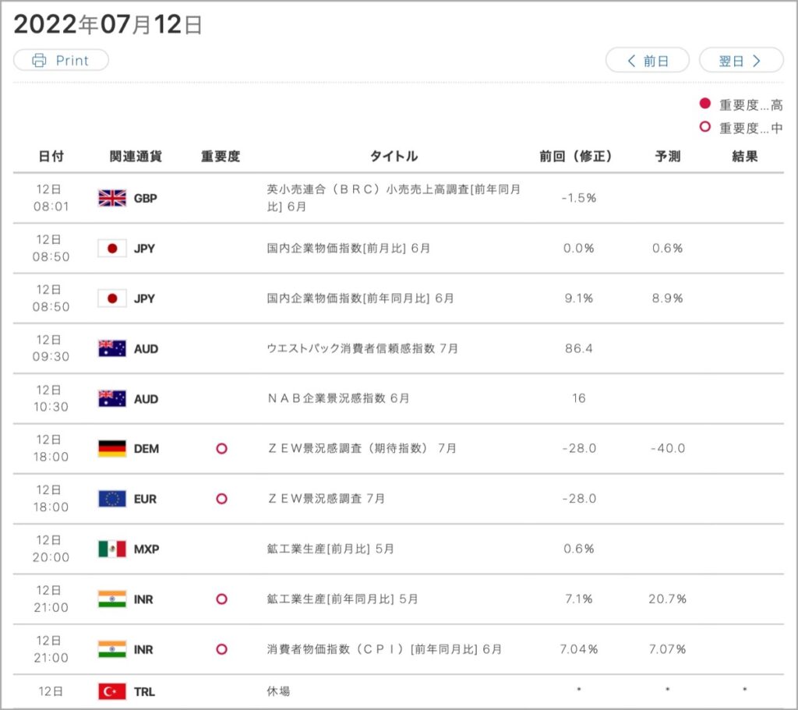The image size is (798, 710).
Task: Click the filled red 重要度…高 legend dot
Action: pos(704,104)
